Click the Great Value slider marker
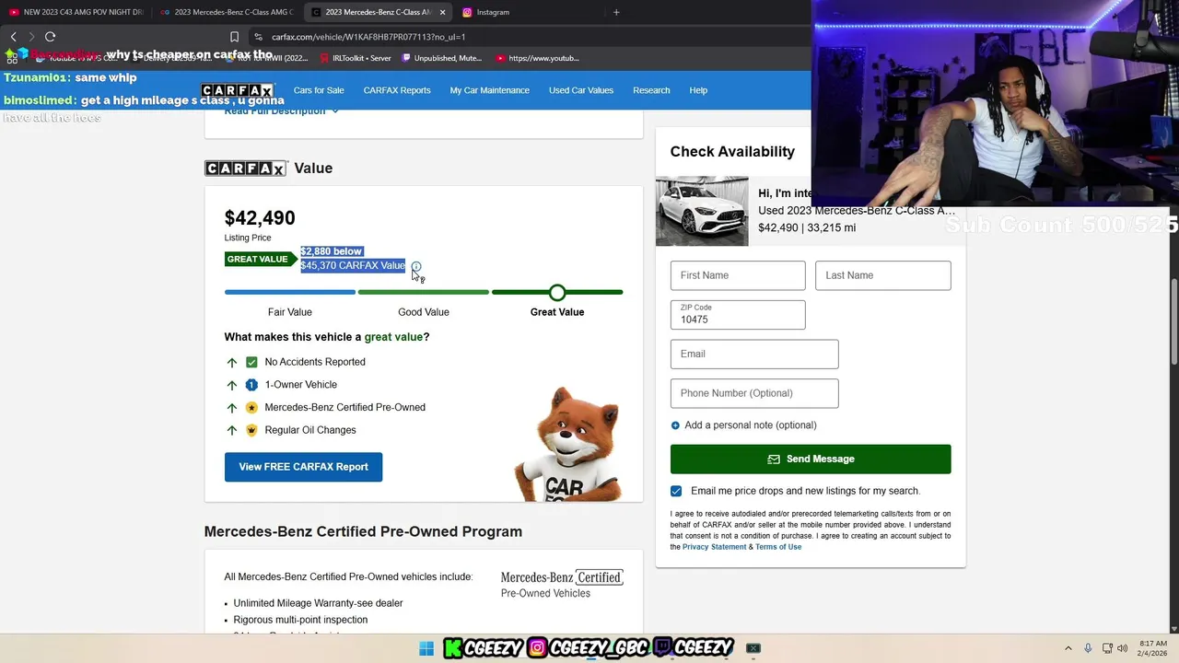This screenshot has height=663, width=1179. (x=557, y=293)
